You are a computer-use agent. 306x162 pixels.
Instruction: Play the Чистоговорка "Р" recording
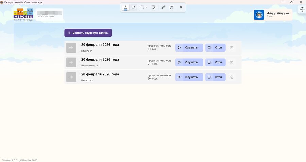tap(189, 62)
